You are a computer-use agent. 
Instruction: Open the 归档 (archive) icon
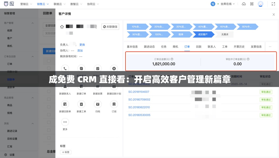point(98,104)
